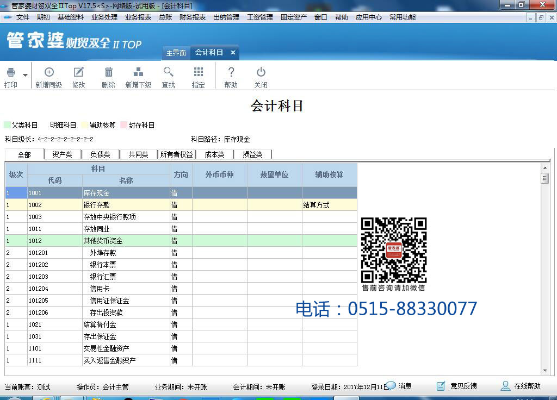Viewport: 557px width, 400px height.
Task: Click the 查找 magnifier icon
Action: point(169,72)
